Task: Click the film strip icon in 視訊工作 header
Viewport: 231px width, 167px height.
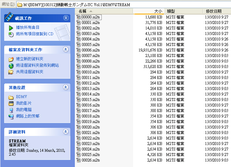Action: click(x=9, y=17)
